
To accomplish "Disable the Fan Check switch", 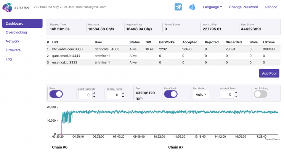I will coord(170,94).
